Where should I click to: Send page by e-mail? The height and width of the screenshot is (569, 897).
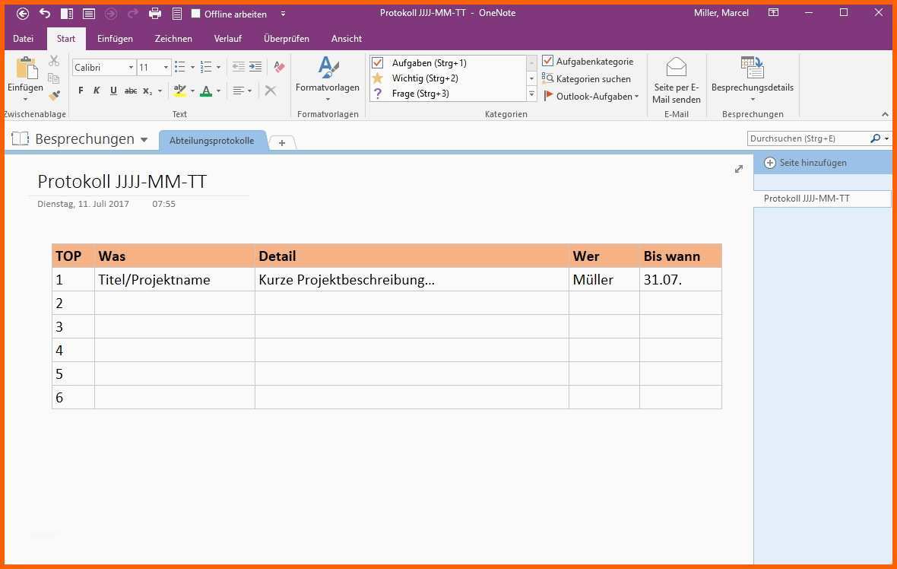[677, 80]
